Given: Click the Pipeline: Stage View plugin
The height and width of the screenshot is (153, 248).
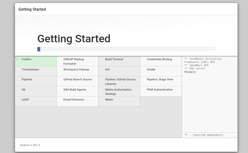Looking at the screenshot, I should point(161,81).
